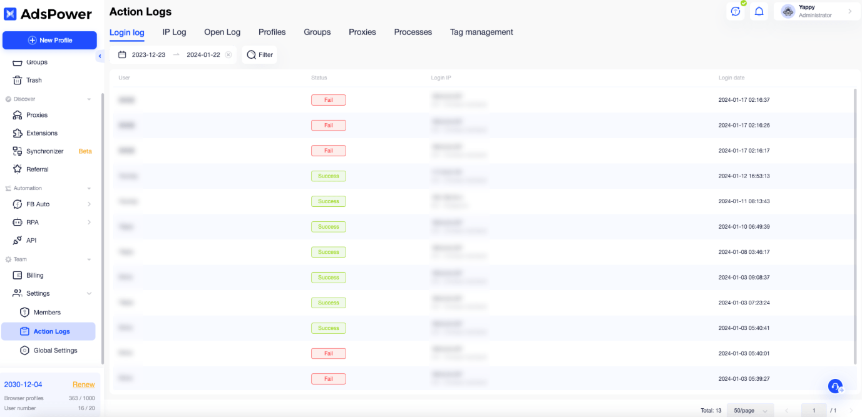Screen dimensions: 862x417
Task: Collapse the Settings submenu chevron
Action: [89, 293]
